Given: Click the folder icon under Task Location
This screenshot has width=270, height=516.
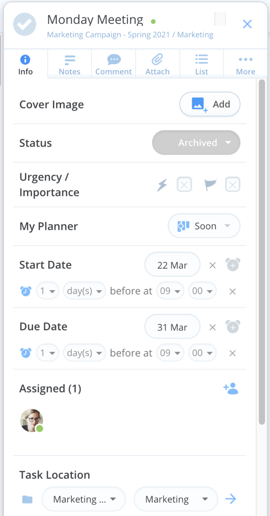Looking at the screenshot, I should pyautogui.click(x=27, y=499).
